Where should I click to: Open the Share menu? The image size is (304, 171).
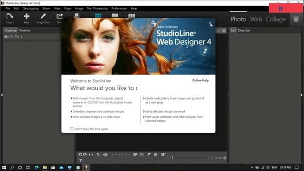coord(46,9)
